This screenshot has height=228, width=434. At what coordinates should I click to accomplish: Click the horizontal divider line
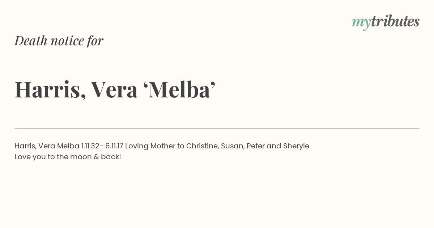217,128
